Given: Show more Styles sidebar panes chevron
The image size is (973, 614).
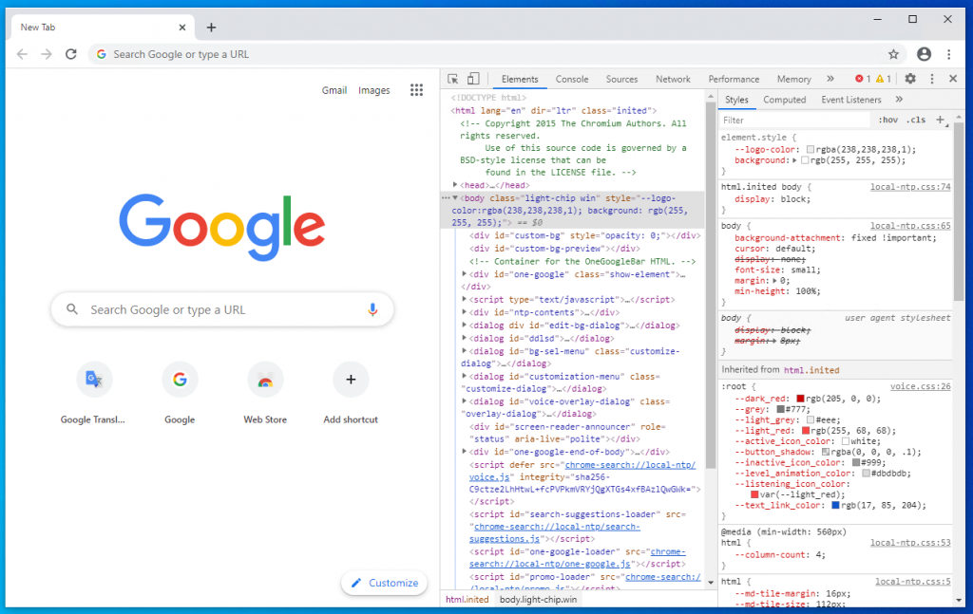Looking at the screenshot, I should 899,99.
